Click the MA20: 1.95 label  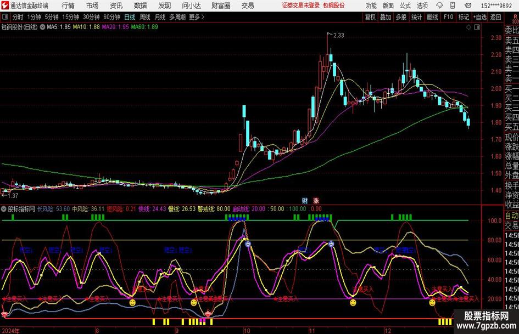[115, 27]
